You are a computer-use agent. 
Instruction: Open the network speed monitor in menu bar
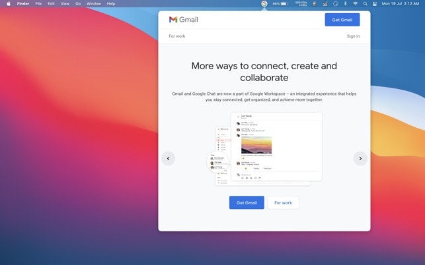(x=301, y=4)
